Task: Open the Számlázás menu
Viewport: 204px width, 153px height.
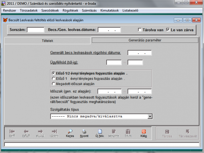Action: 91,10
